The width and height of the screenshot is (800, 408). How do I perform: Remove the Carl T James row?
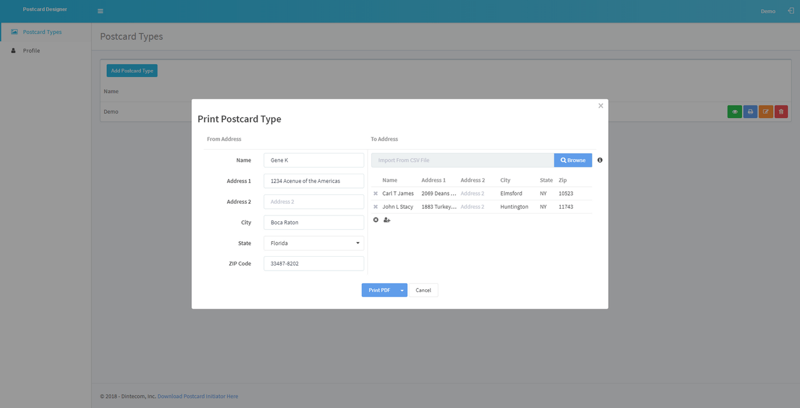tap(376, 194)
